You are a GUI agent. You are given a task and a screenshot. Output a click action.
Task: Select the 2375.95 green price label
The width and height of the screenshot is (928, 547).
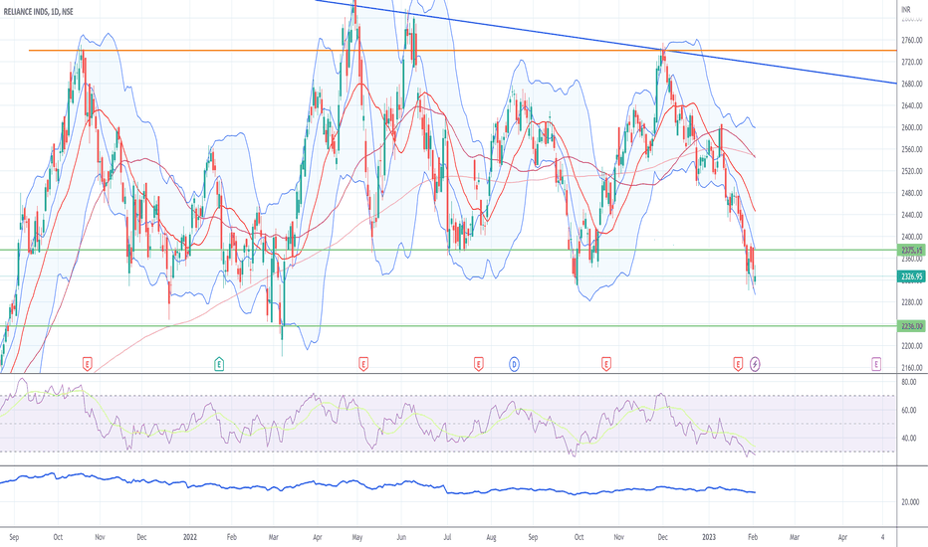coord(912,251)
